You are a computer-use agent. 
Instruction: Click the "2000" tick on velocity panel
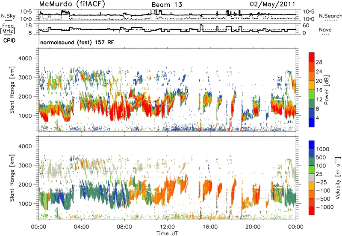[25, 184]
